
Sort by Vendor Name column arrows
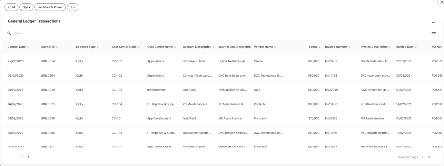point(275,47)
